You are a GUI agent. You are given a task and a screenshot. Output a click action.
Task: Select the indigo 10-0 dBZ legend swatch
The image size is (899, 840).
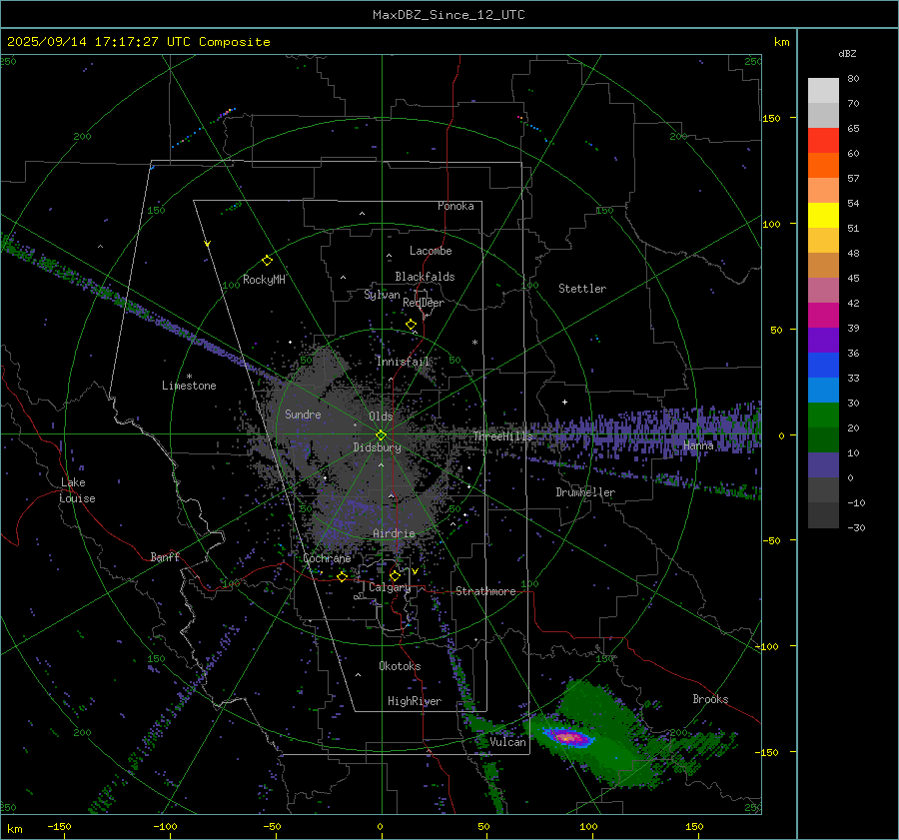[x=823, y=465]
